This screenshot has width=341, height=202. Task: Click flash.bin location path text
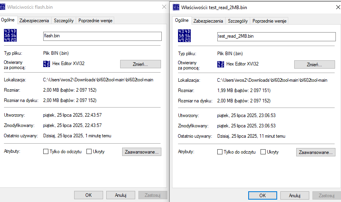98,80
